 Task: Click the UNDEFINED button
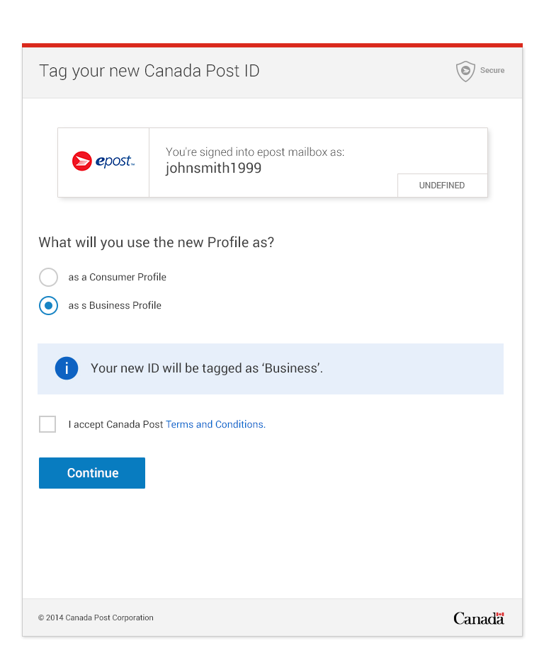pyautogui.click(x=442, y=186)
